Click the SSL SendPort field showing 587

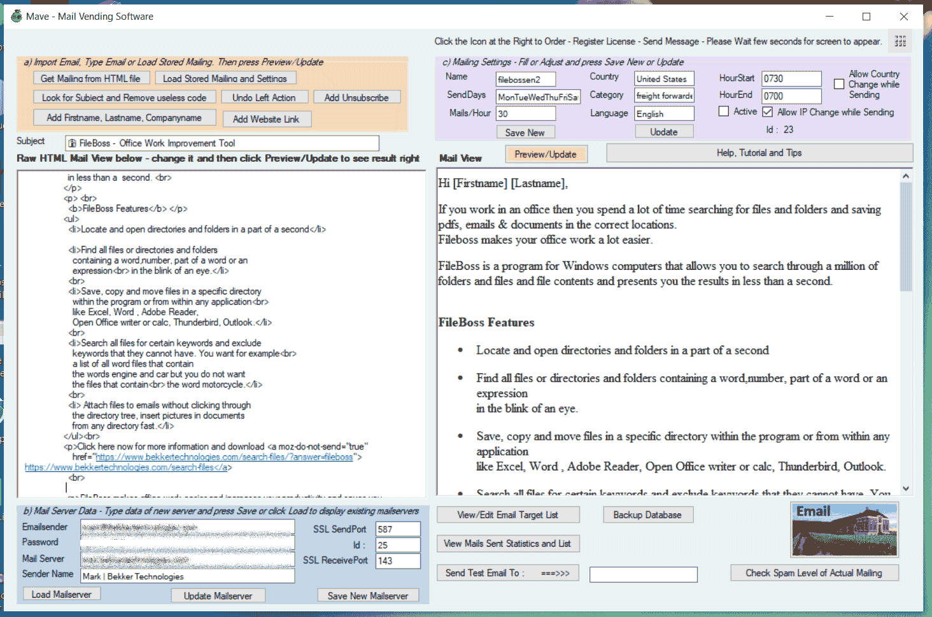point(398,528)
